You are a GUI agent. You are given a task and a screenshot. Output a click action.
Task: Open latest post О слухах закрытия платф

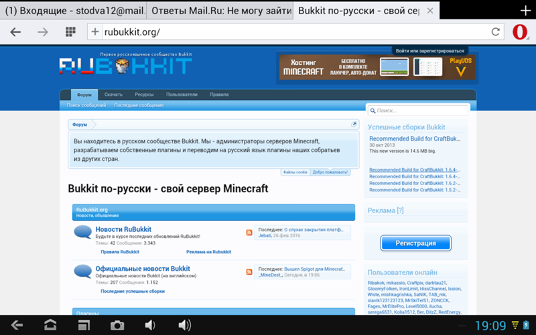pyautogui.click(x=314, y=230)
